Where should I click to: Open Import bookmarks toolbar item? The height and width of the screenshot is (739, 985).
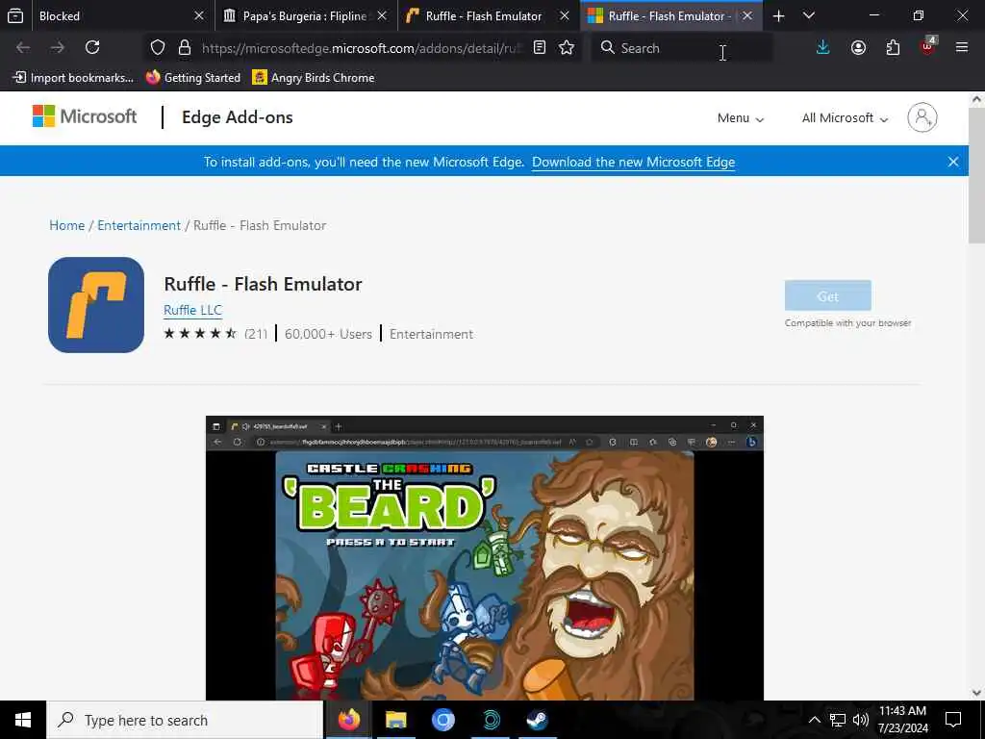pos(73,77)
